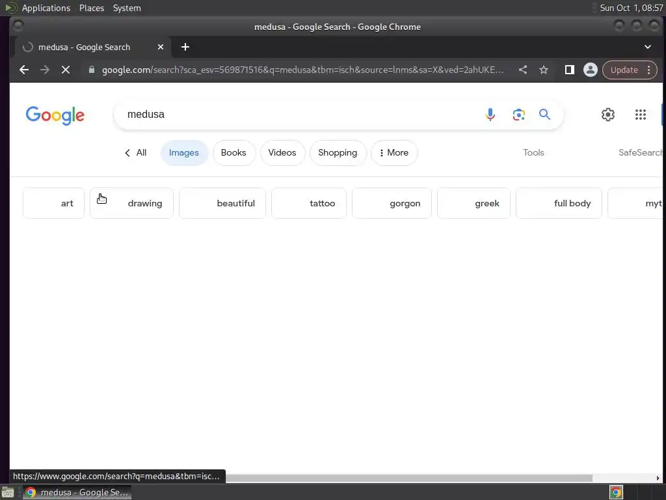This screenshot has width=666, height=500.
Task: Expand the More search filters menu
Action: point(394,152)
